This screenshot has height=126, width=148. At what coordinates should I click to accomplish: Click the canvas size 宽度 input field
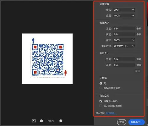(124, 59)
